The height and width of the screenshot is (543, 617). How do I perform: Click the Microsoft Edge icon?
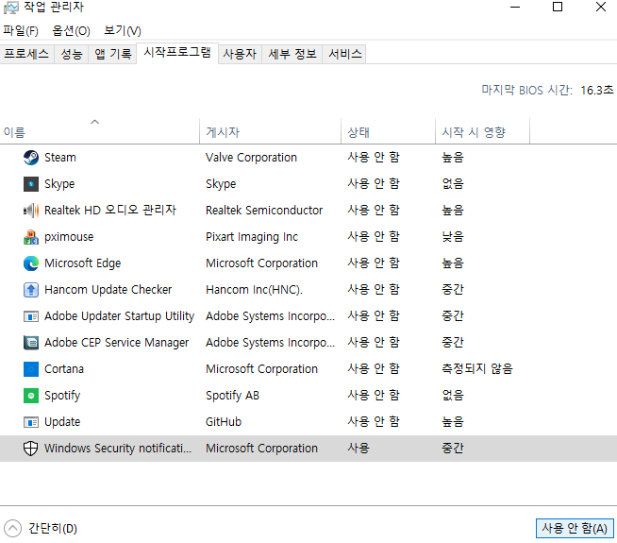[31, 263]
